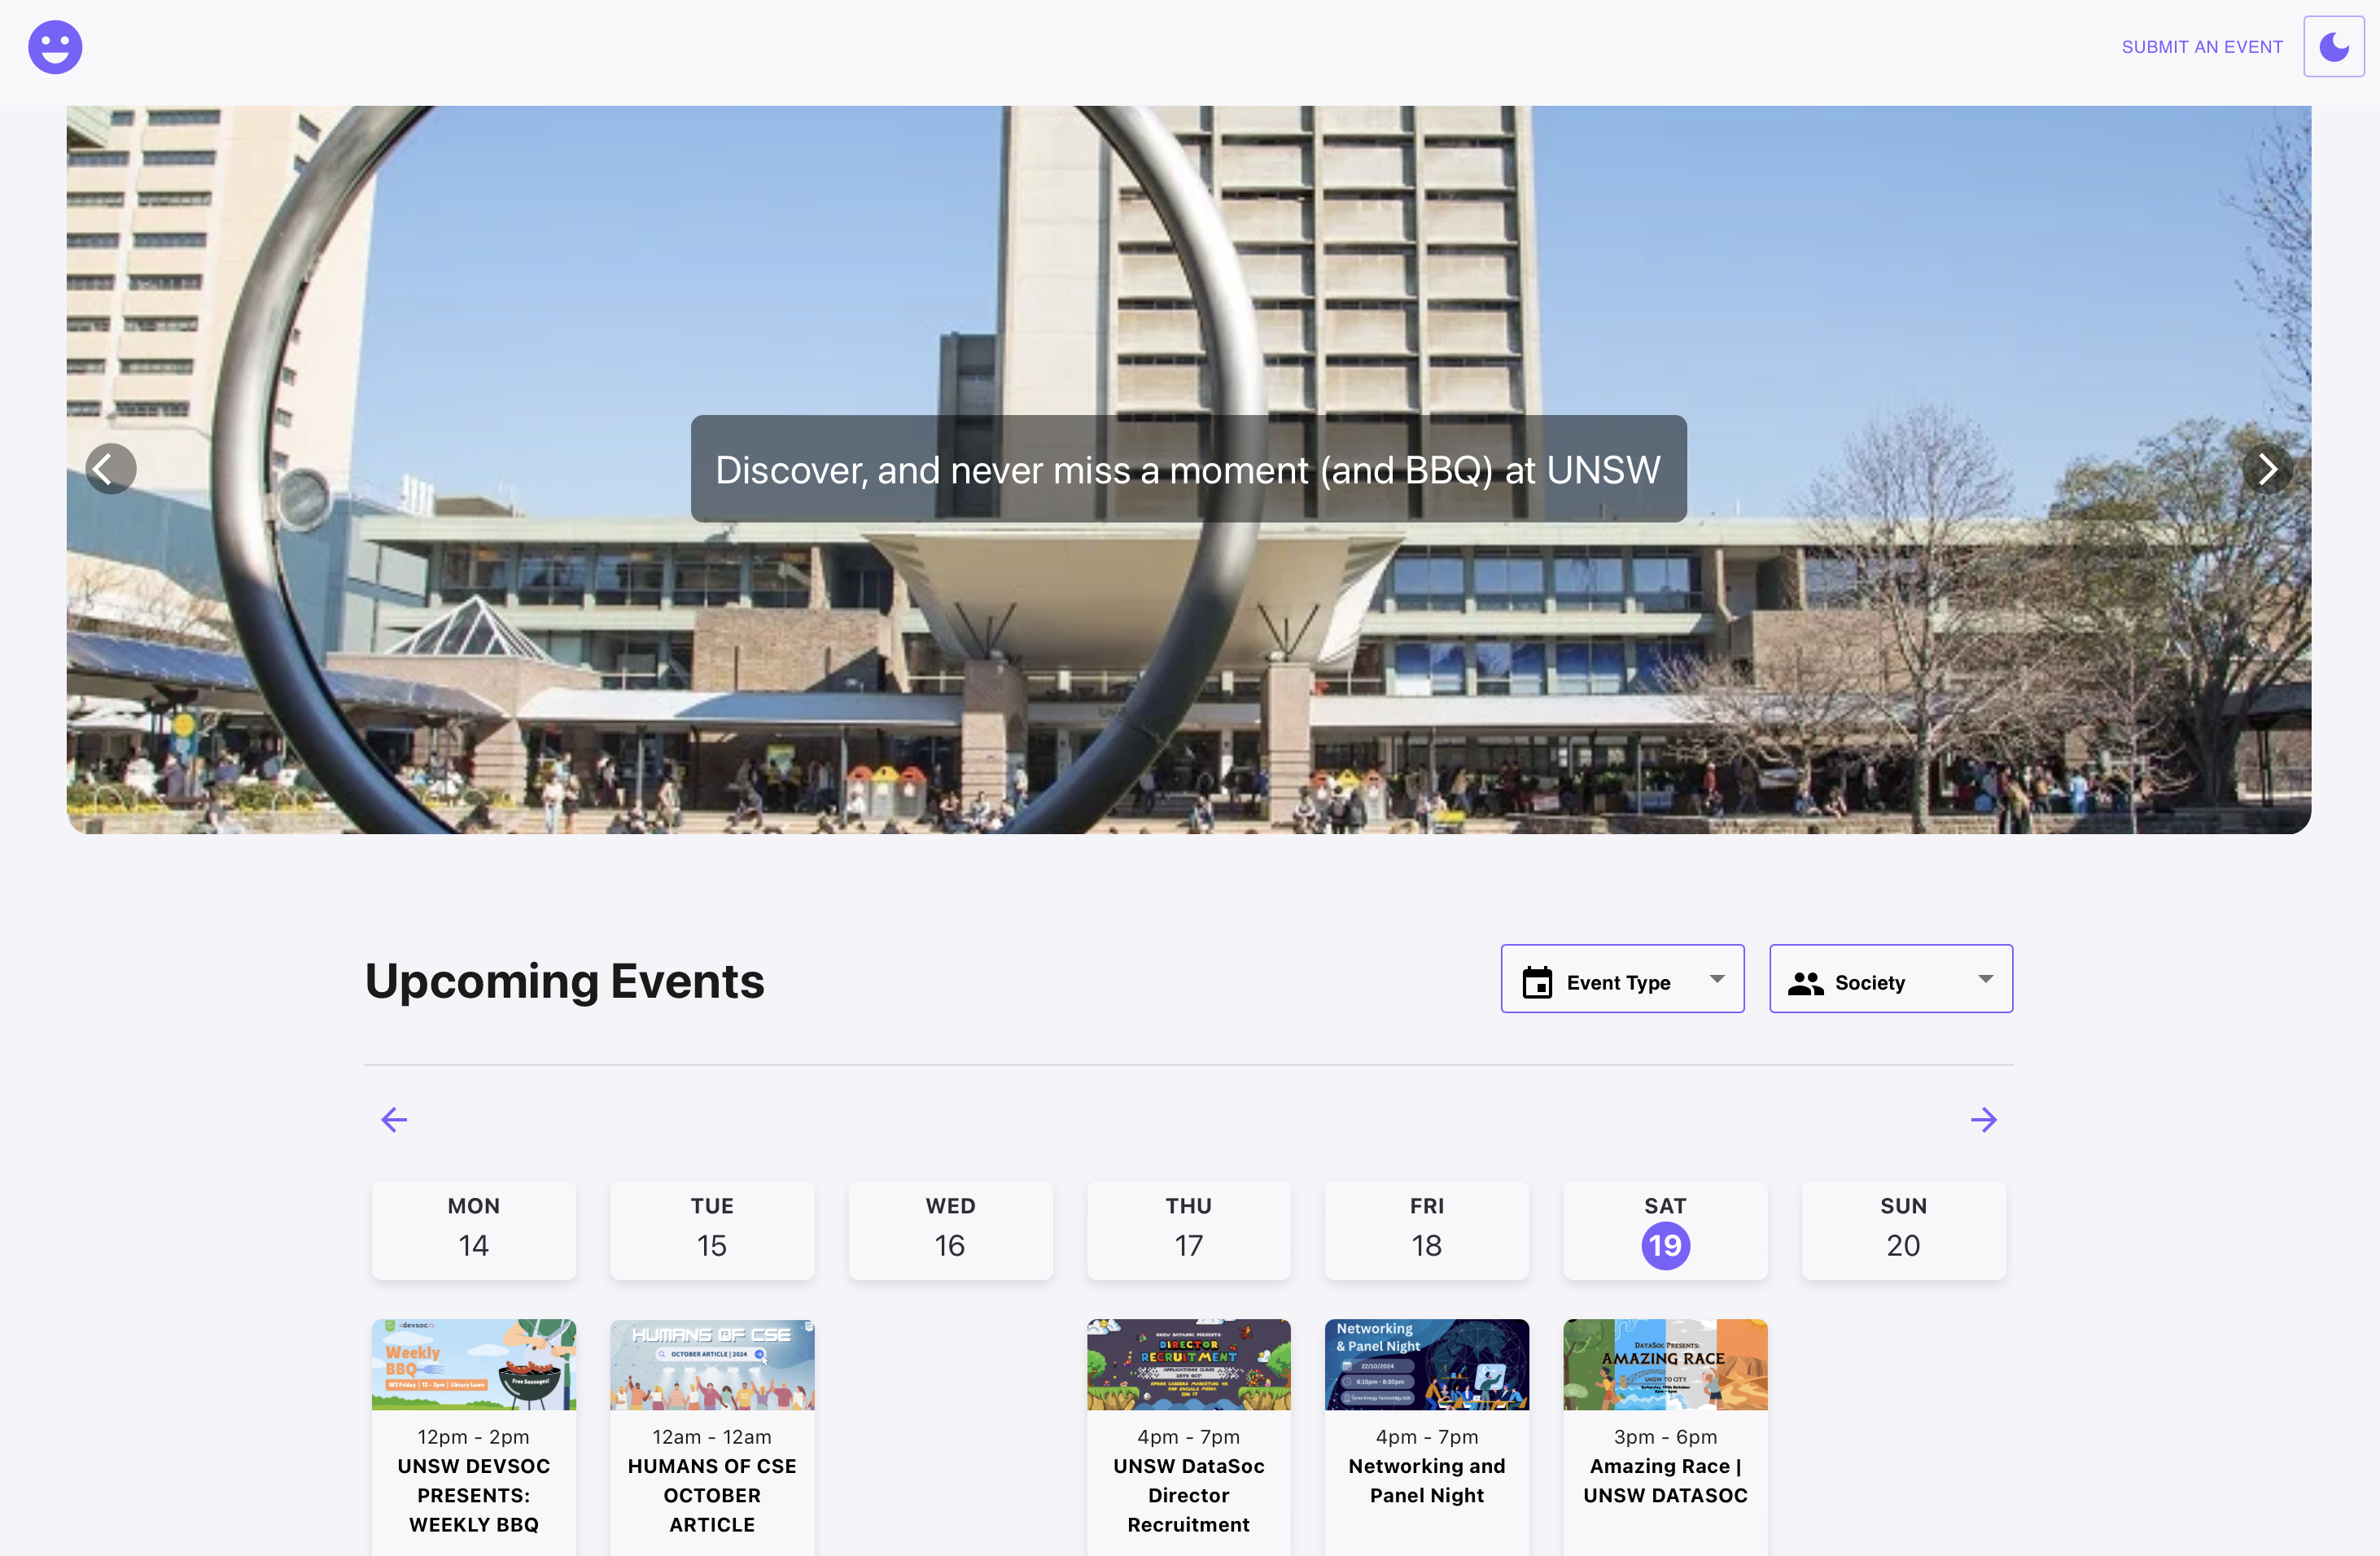Toggle dark mode with moon icon
The width and height of the screenshot is (2380, 1556).
point(2333,47)
